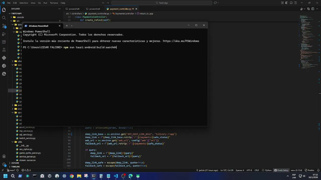Click the Prettier status bar item

point(309,170)
